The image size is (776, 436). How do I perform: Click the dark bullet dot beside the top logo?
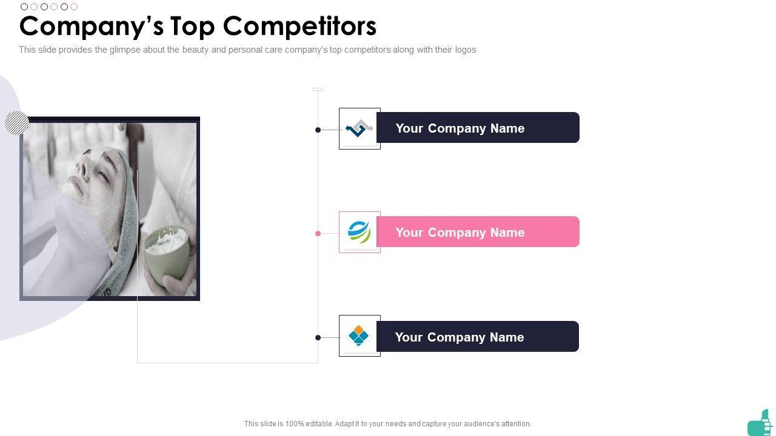click(318, 130)
